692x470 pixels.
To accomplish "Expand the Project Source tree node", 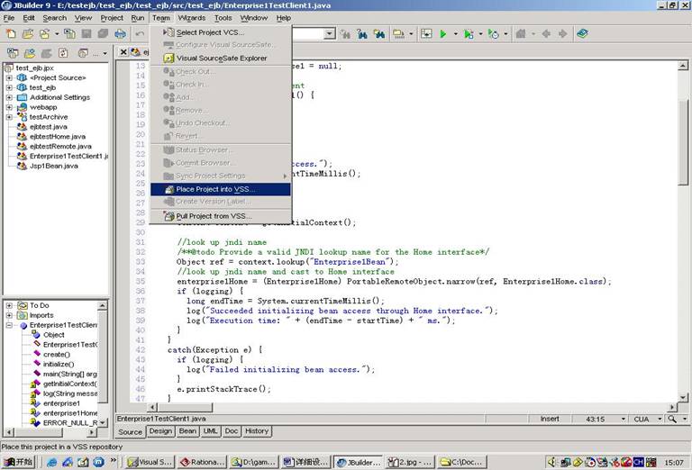I will click(9, 77).
